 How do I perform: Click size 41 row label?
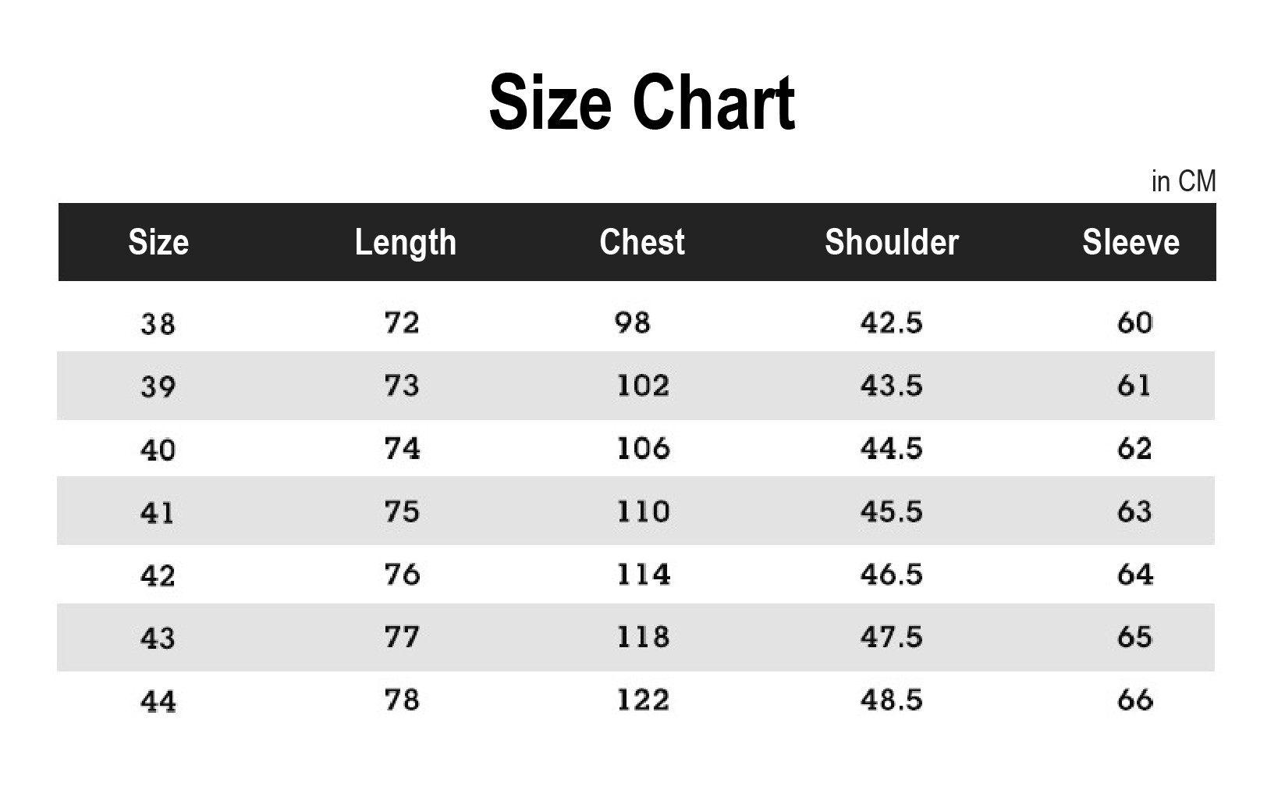[158, 513]
